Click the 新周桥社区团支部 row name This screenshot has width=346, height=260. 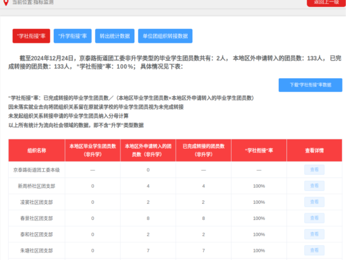(36, 186)
